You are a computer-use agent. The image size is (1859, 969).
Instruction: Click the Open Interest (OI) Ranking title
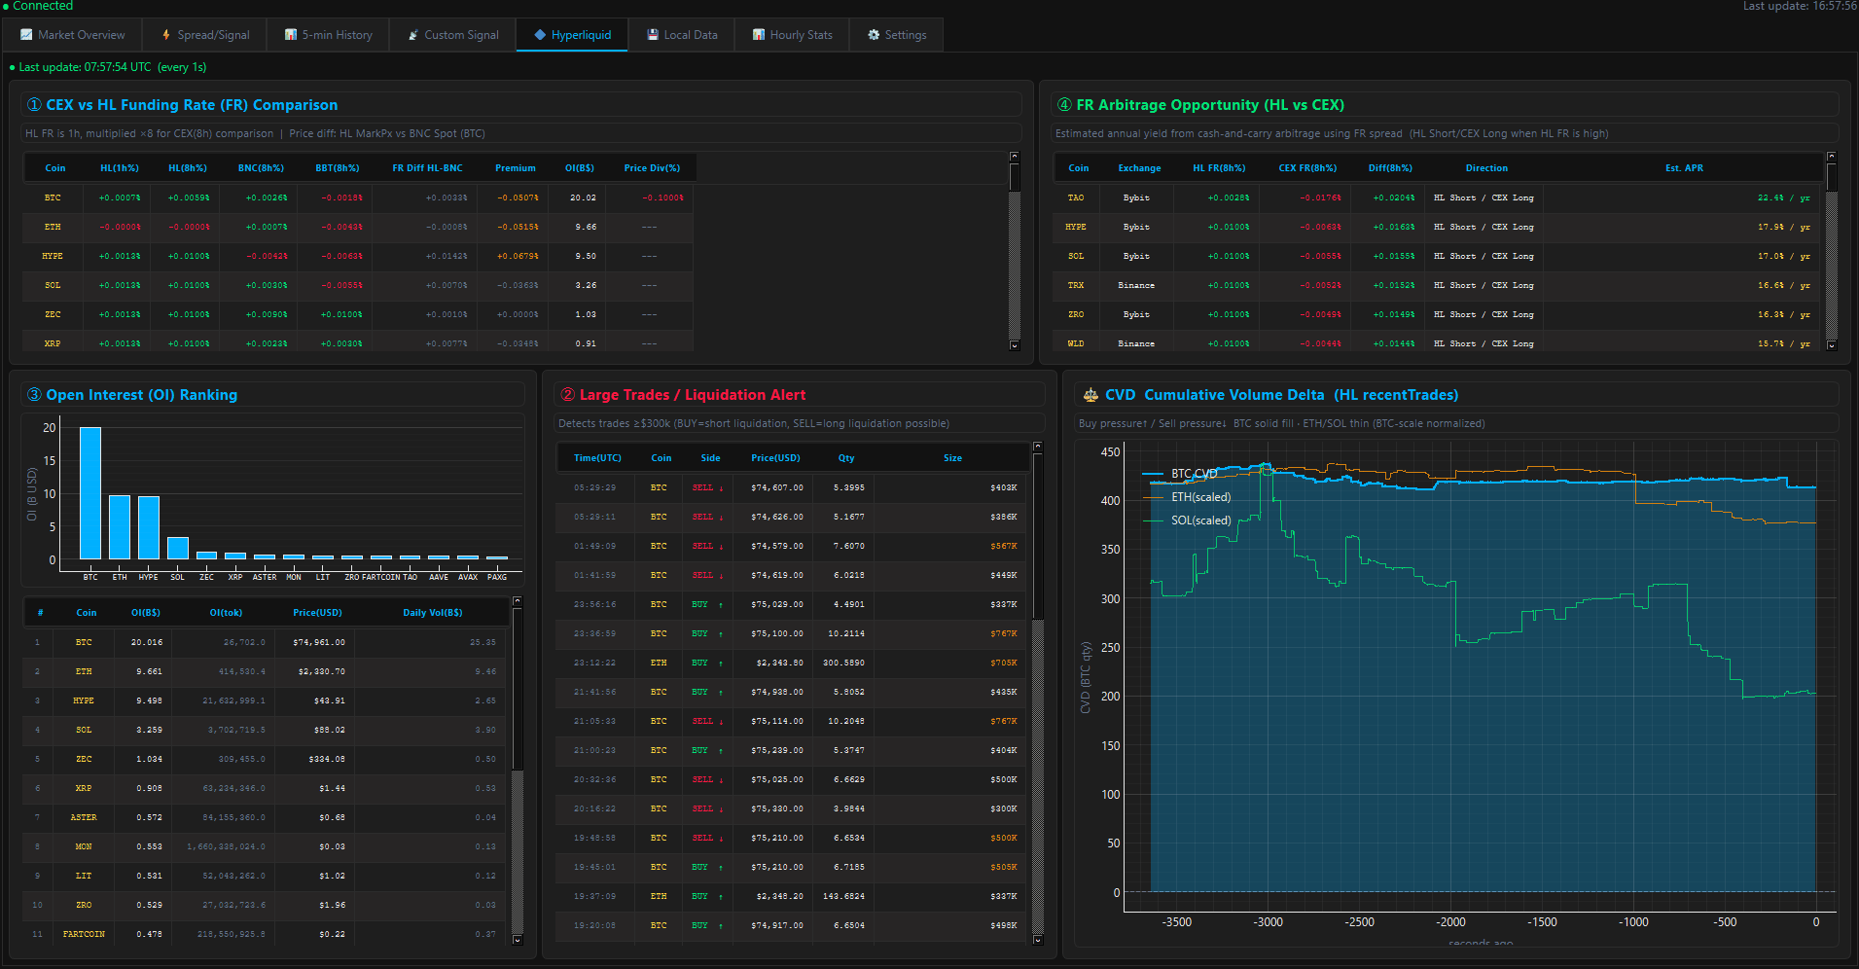click(x=132, y=395)
